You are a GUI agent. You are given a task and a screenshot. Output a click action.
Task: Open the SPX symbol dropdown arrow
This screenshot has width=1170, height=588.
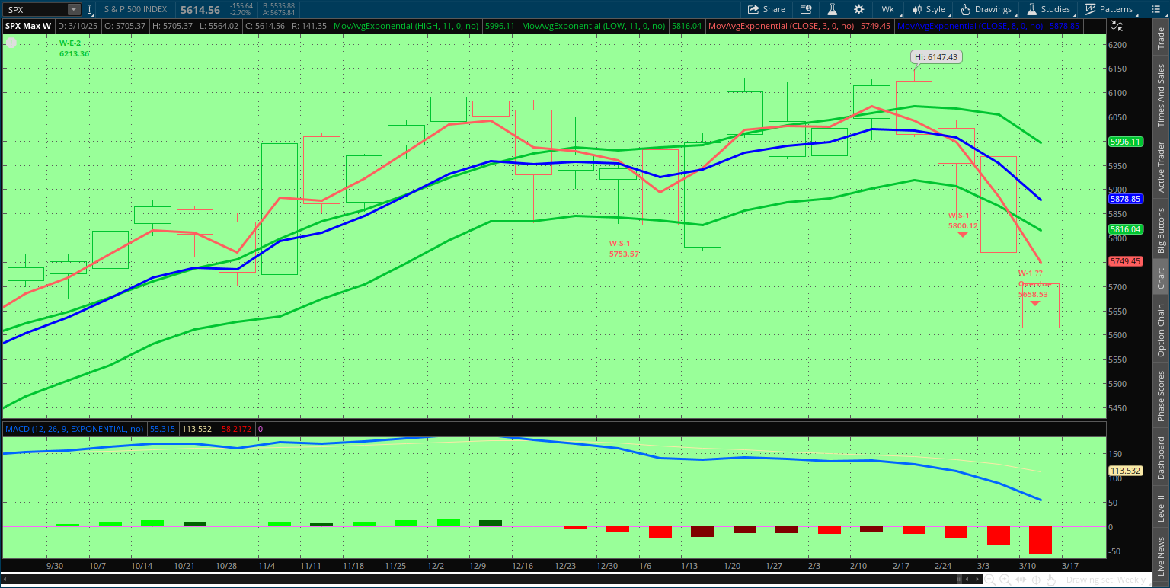coord(73,9)
